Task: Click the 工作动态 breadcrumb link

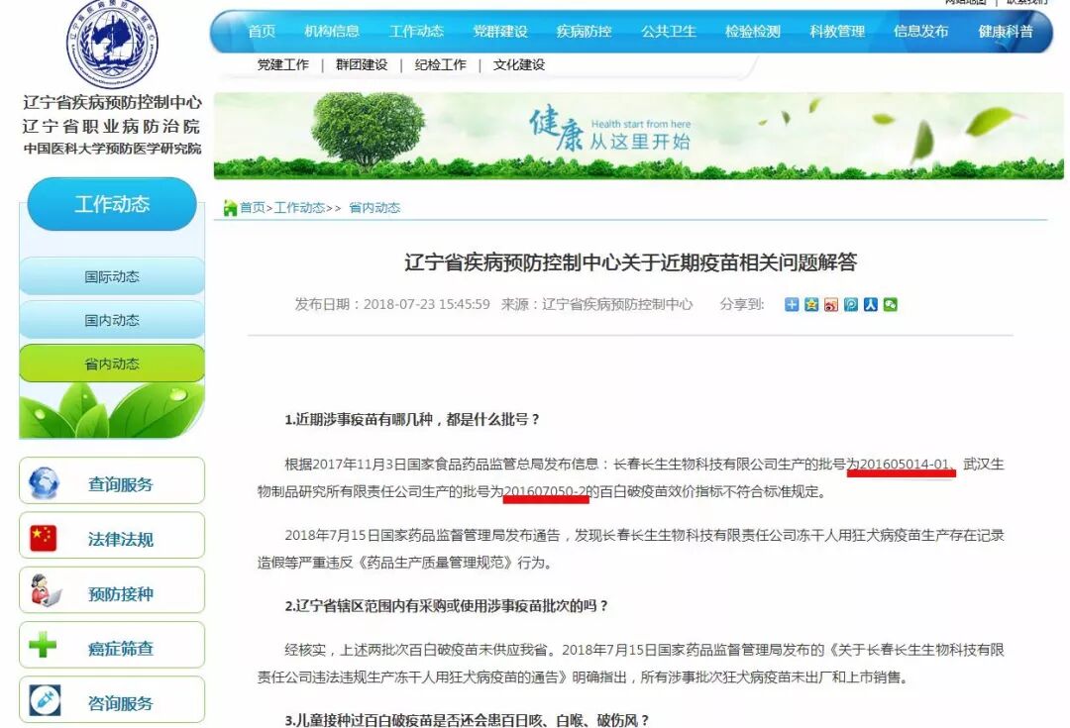Action: tap(299, 207)
